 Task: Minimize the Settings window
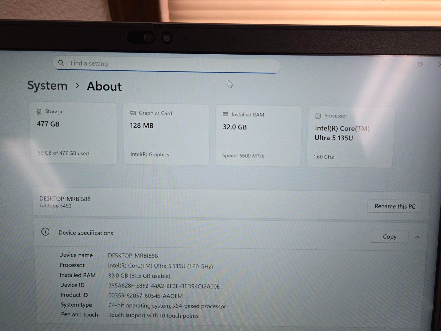click(x=400, y=64)
